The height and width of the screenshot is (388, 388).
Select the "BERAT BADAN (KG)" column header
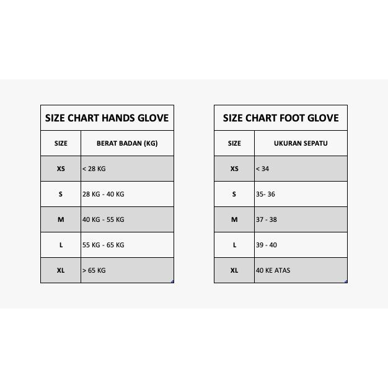[x=127, y=143]
